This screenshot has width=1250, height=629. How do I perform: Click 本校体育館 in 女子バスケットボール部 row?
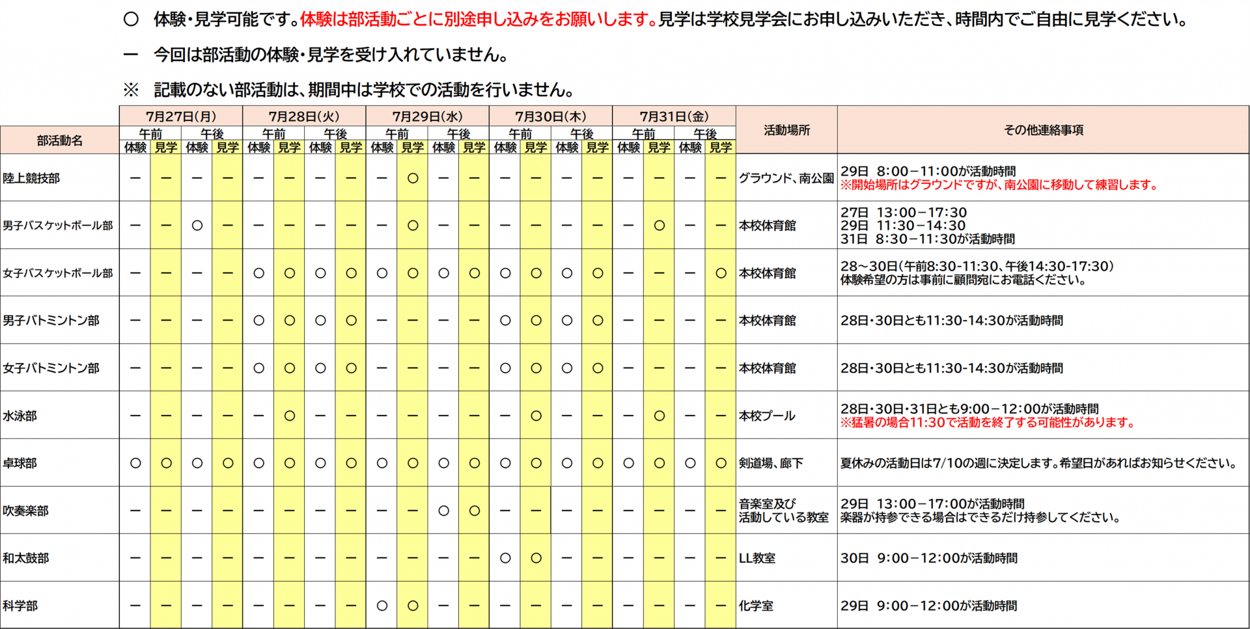[x=768, y=273]
